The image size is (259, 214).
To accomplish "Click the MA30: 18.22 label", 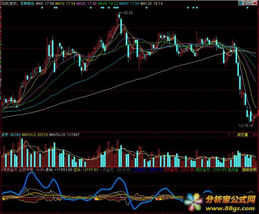I will point(108,3).
